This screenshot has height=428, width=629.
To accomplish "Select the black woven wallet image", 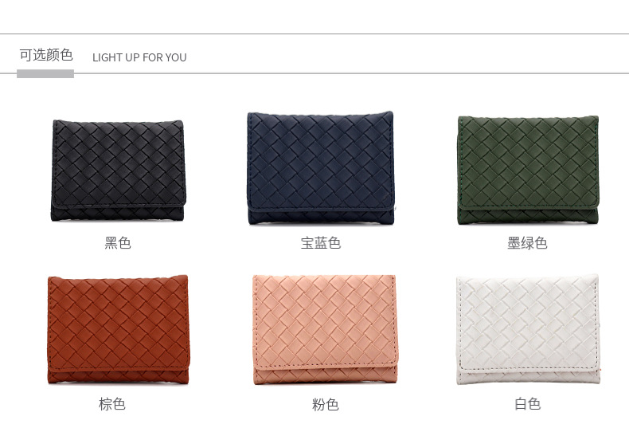I will [x=118, y=171].
